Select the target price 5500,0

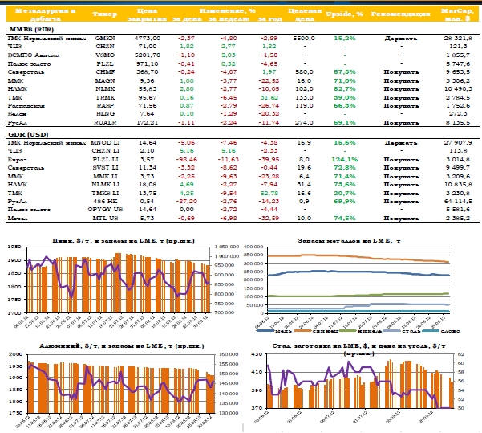click(304, 39)
